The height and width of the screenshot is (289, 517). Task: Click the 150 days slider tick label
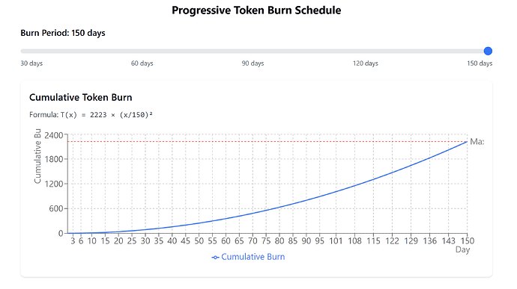click(x=480, y=63)
